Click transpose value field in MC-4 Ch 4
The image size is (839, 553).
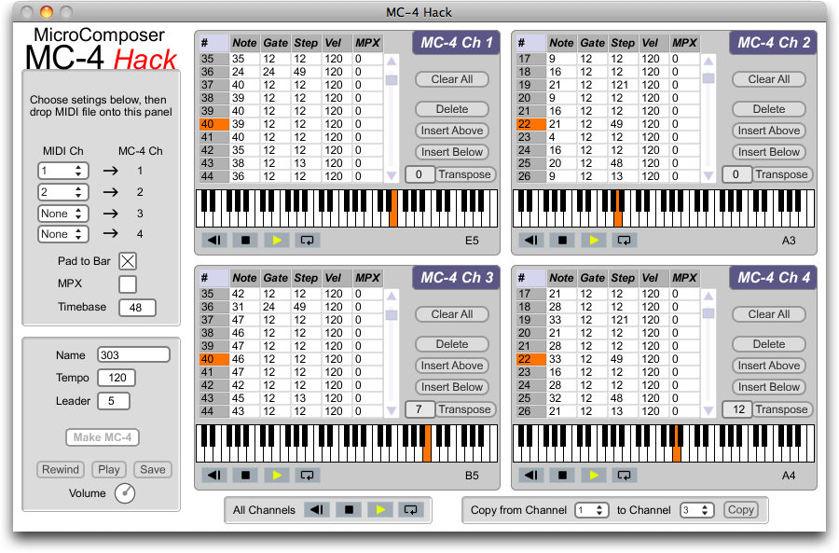pyautogui.click(x=738, y=409)
